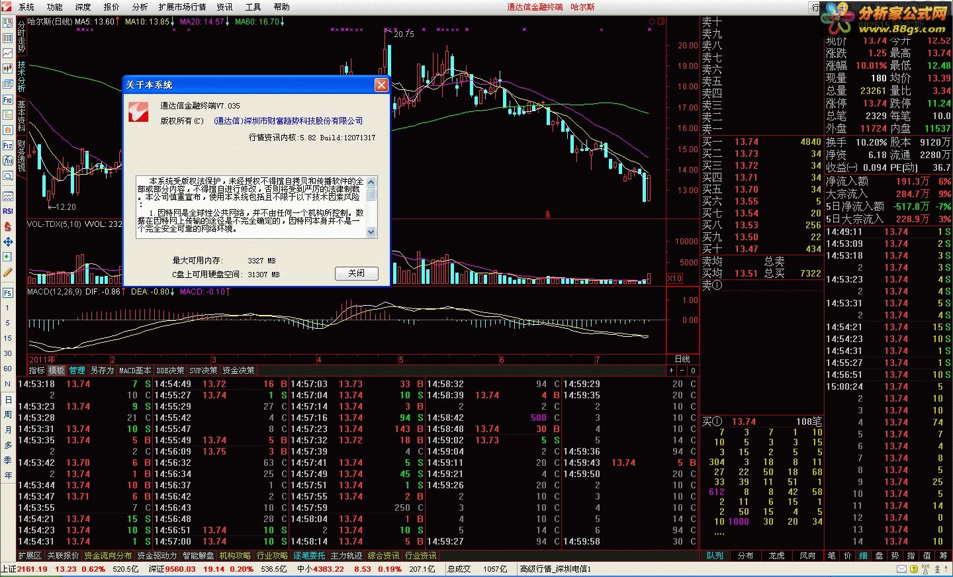Click the wave trend icon above RSI
This screenshot has width=953, height=577.
coord(8,196)
